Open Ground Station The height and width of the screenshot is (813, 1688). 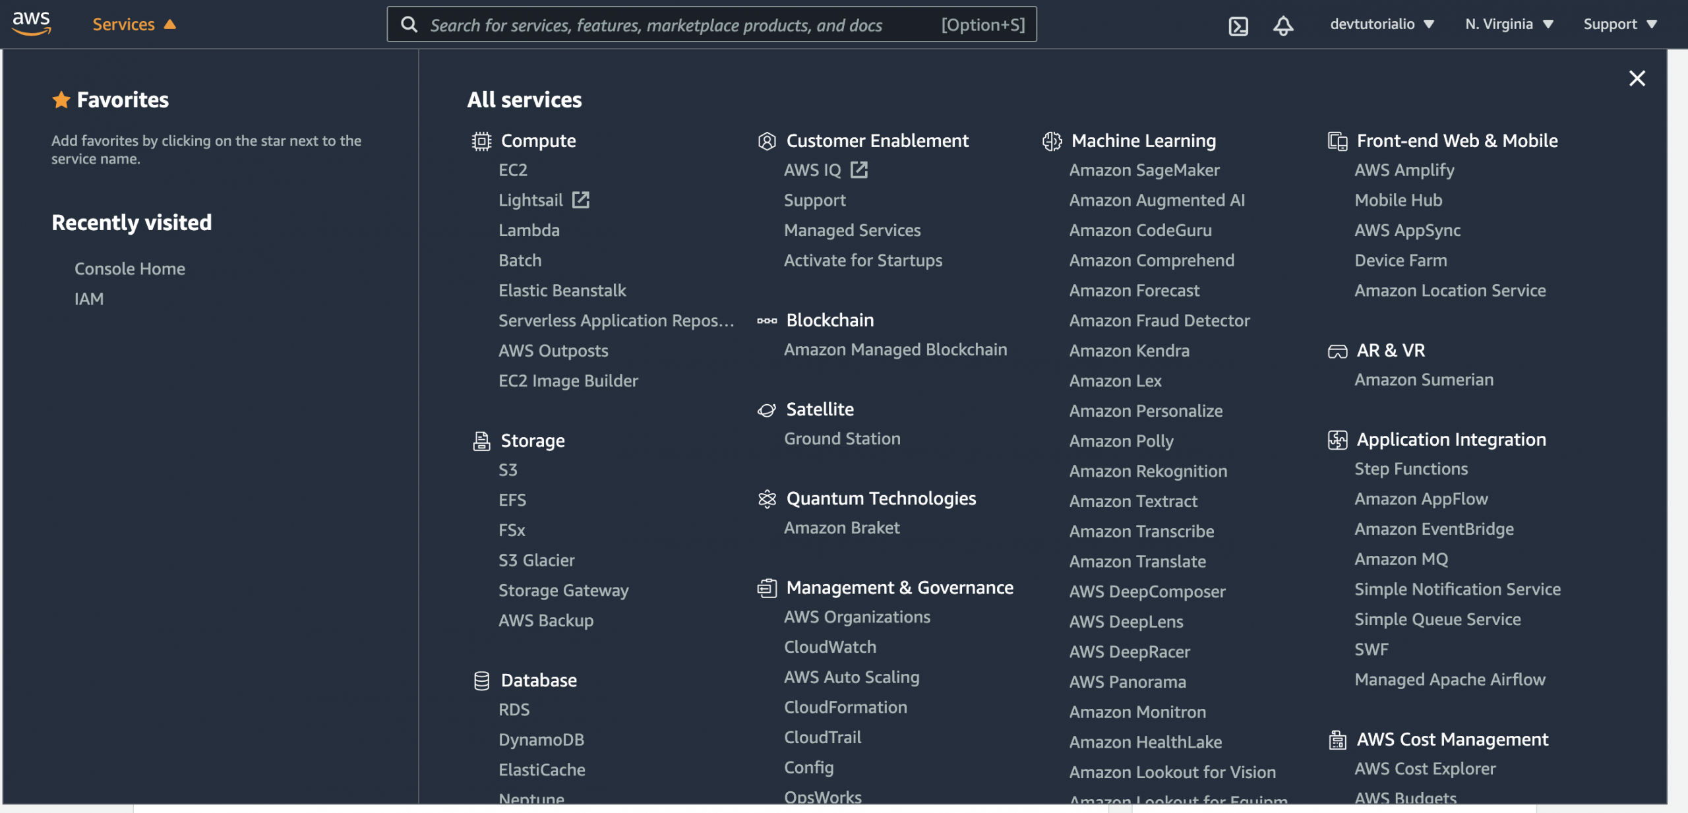coord(842,439)
